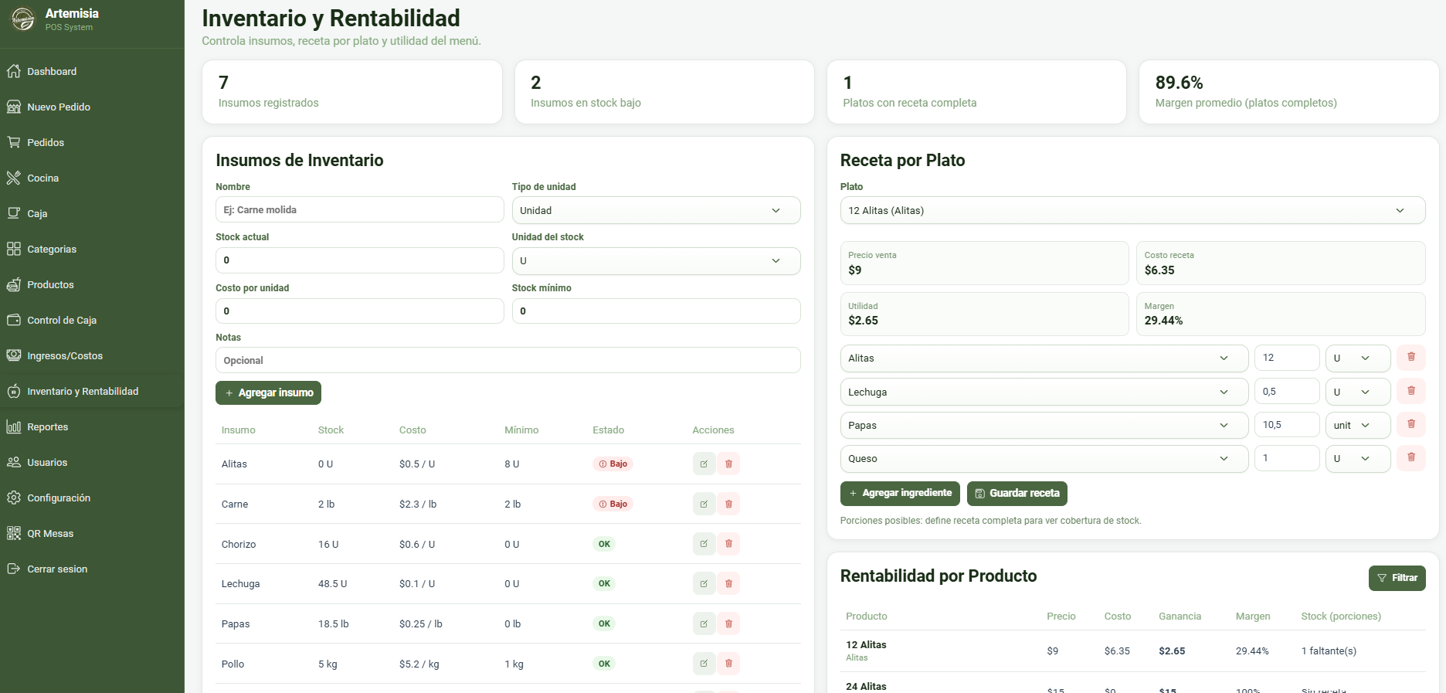Image resolution: width=1446 pixels, height=693 pixels.
Task: Open the 'unit' dropdown for Papas
Action: coord(1358,425)
